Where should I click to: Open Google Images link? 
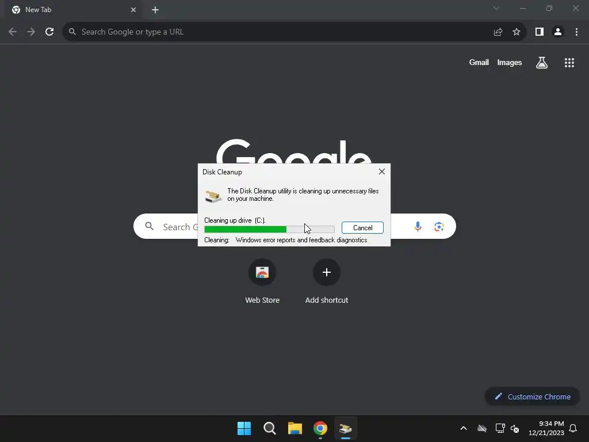510,62
